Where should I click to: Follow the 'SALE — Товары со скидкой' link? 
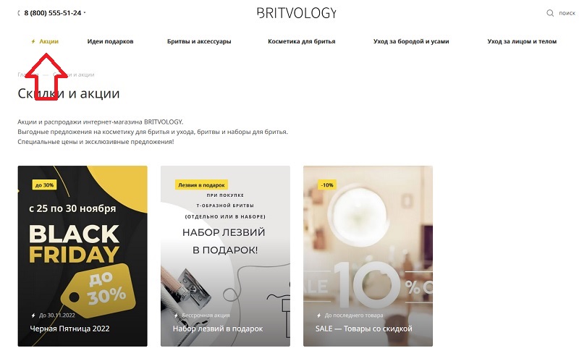point(364,329)
